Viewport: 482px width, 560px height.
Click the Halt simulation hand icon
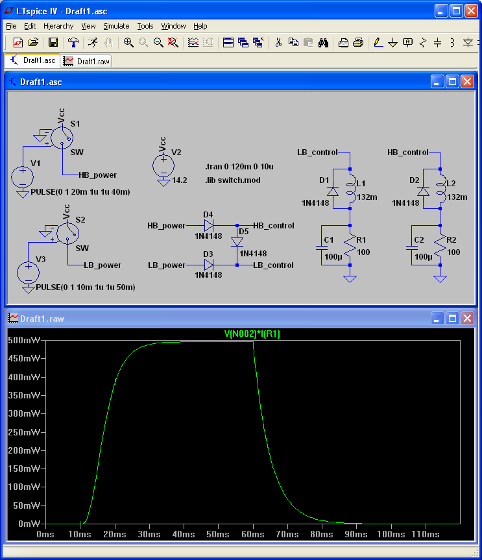[x=108, y=42]
